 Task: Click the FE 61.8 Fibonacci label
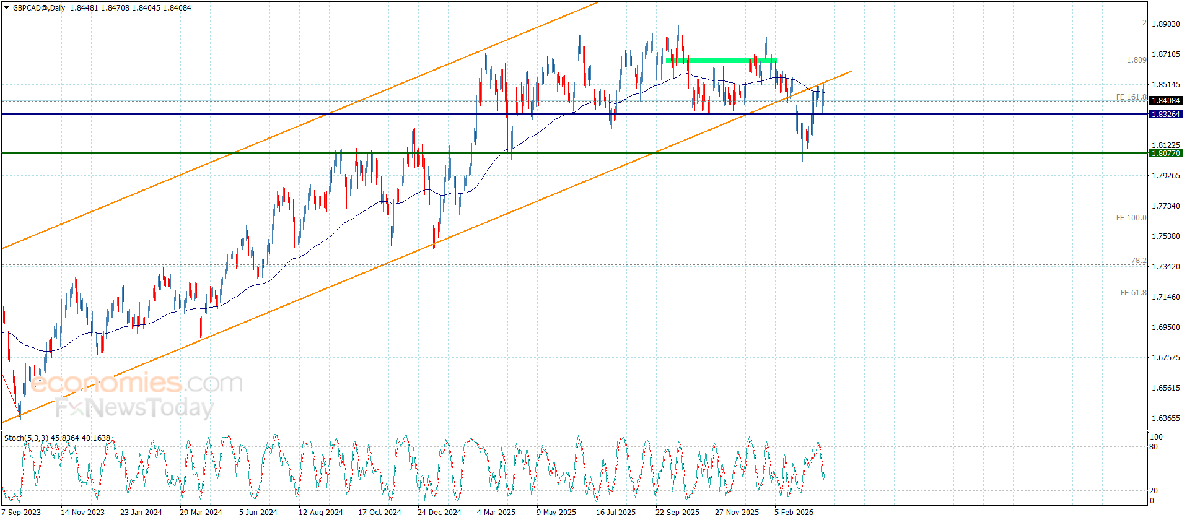coord(1133,293)
